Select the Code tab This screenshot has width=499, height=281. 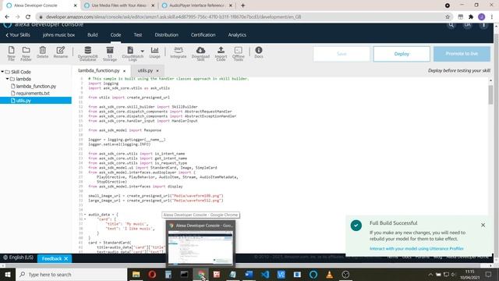tap(115, 34)
